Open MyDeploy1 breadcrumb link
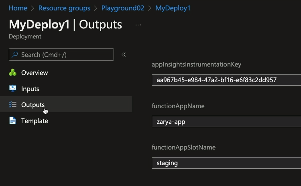The image size is (301, 186). point(173,8)
